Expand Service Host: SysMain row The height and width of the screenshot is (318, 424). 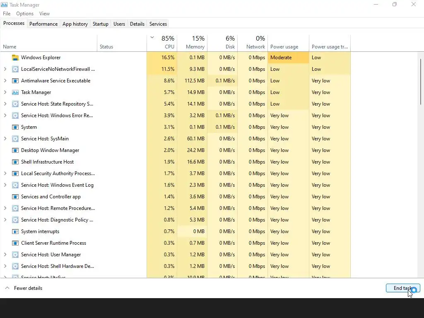[5, 139]
